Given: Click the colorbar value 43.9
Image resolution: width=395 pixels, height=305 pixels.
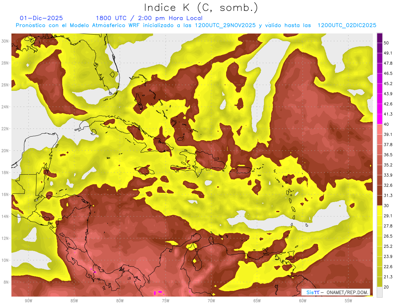Looking at the screenshot, I should click(388, 94).
